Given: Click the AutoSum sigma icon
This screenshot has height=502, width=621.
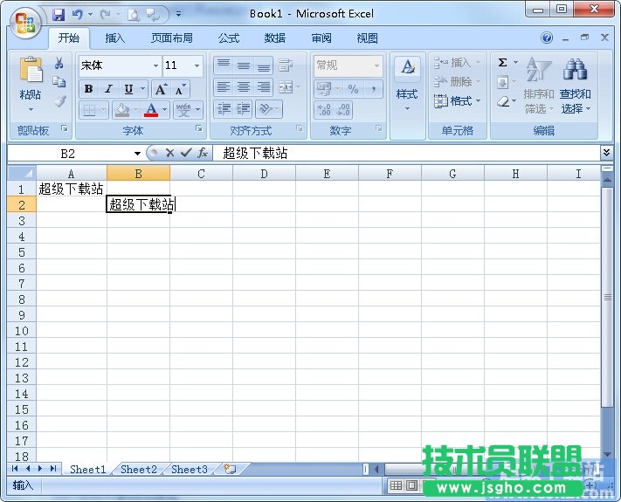Looking at the screenshot, I should pyautogui.click(x=503, y=63).
